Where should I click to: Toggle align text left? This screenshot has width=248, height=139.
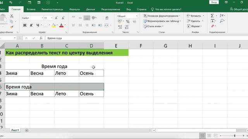[x=74, y=25]
